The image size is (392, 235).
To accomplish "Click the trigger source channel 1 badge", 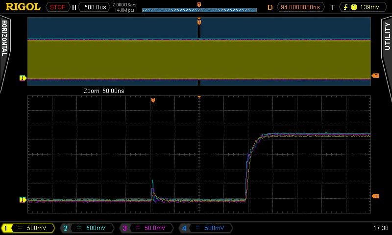I will (x=354, y=7).
